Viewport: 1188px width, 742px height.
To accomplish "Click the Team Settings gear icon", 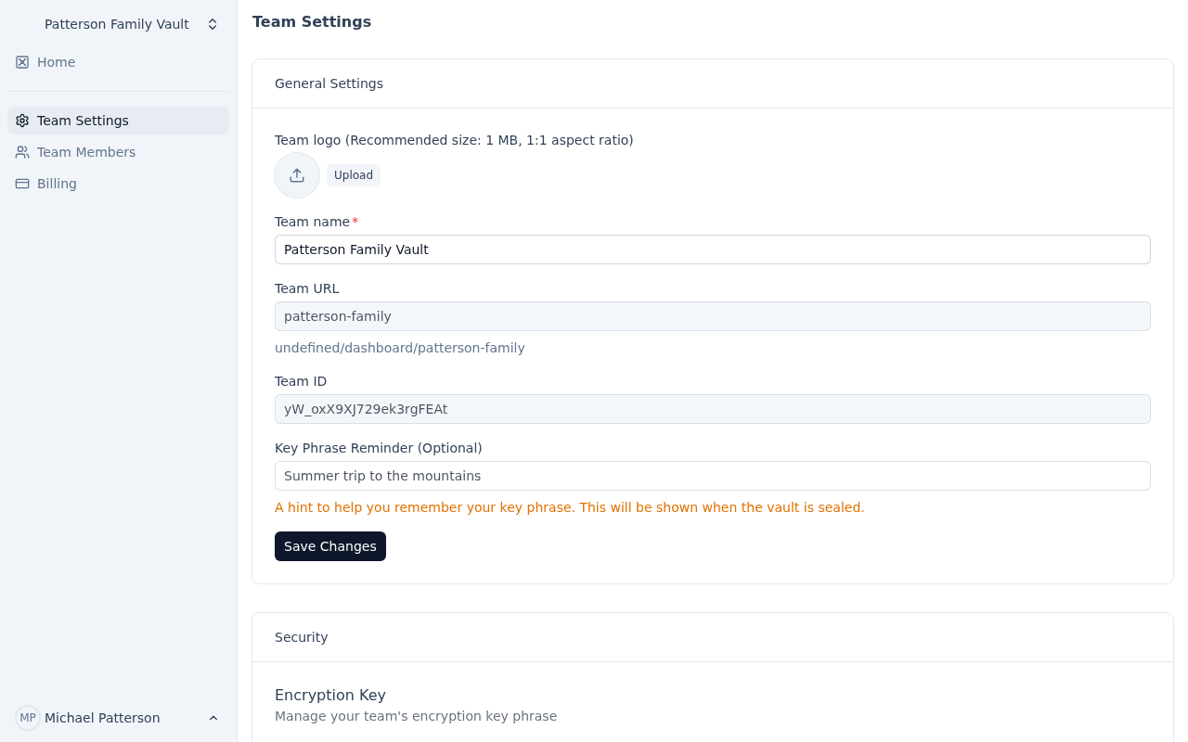I will click(x=22, y=121).
